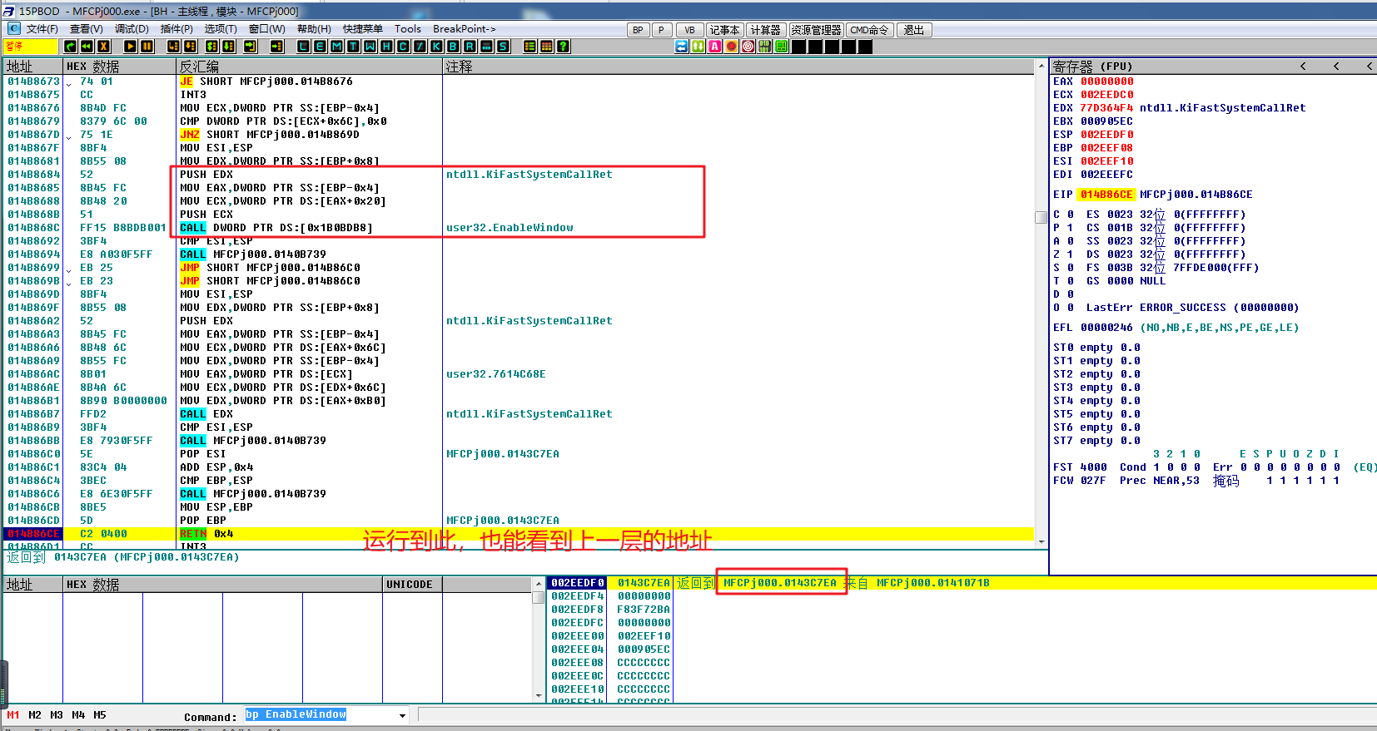The width and height of the screenshot is (1377, 731).
Task: Click the blue swap arrows icon
Action: (682, 47)
